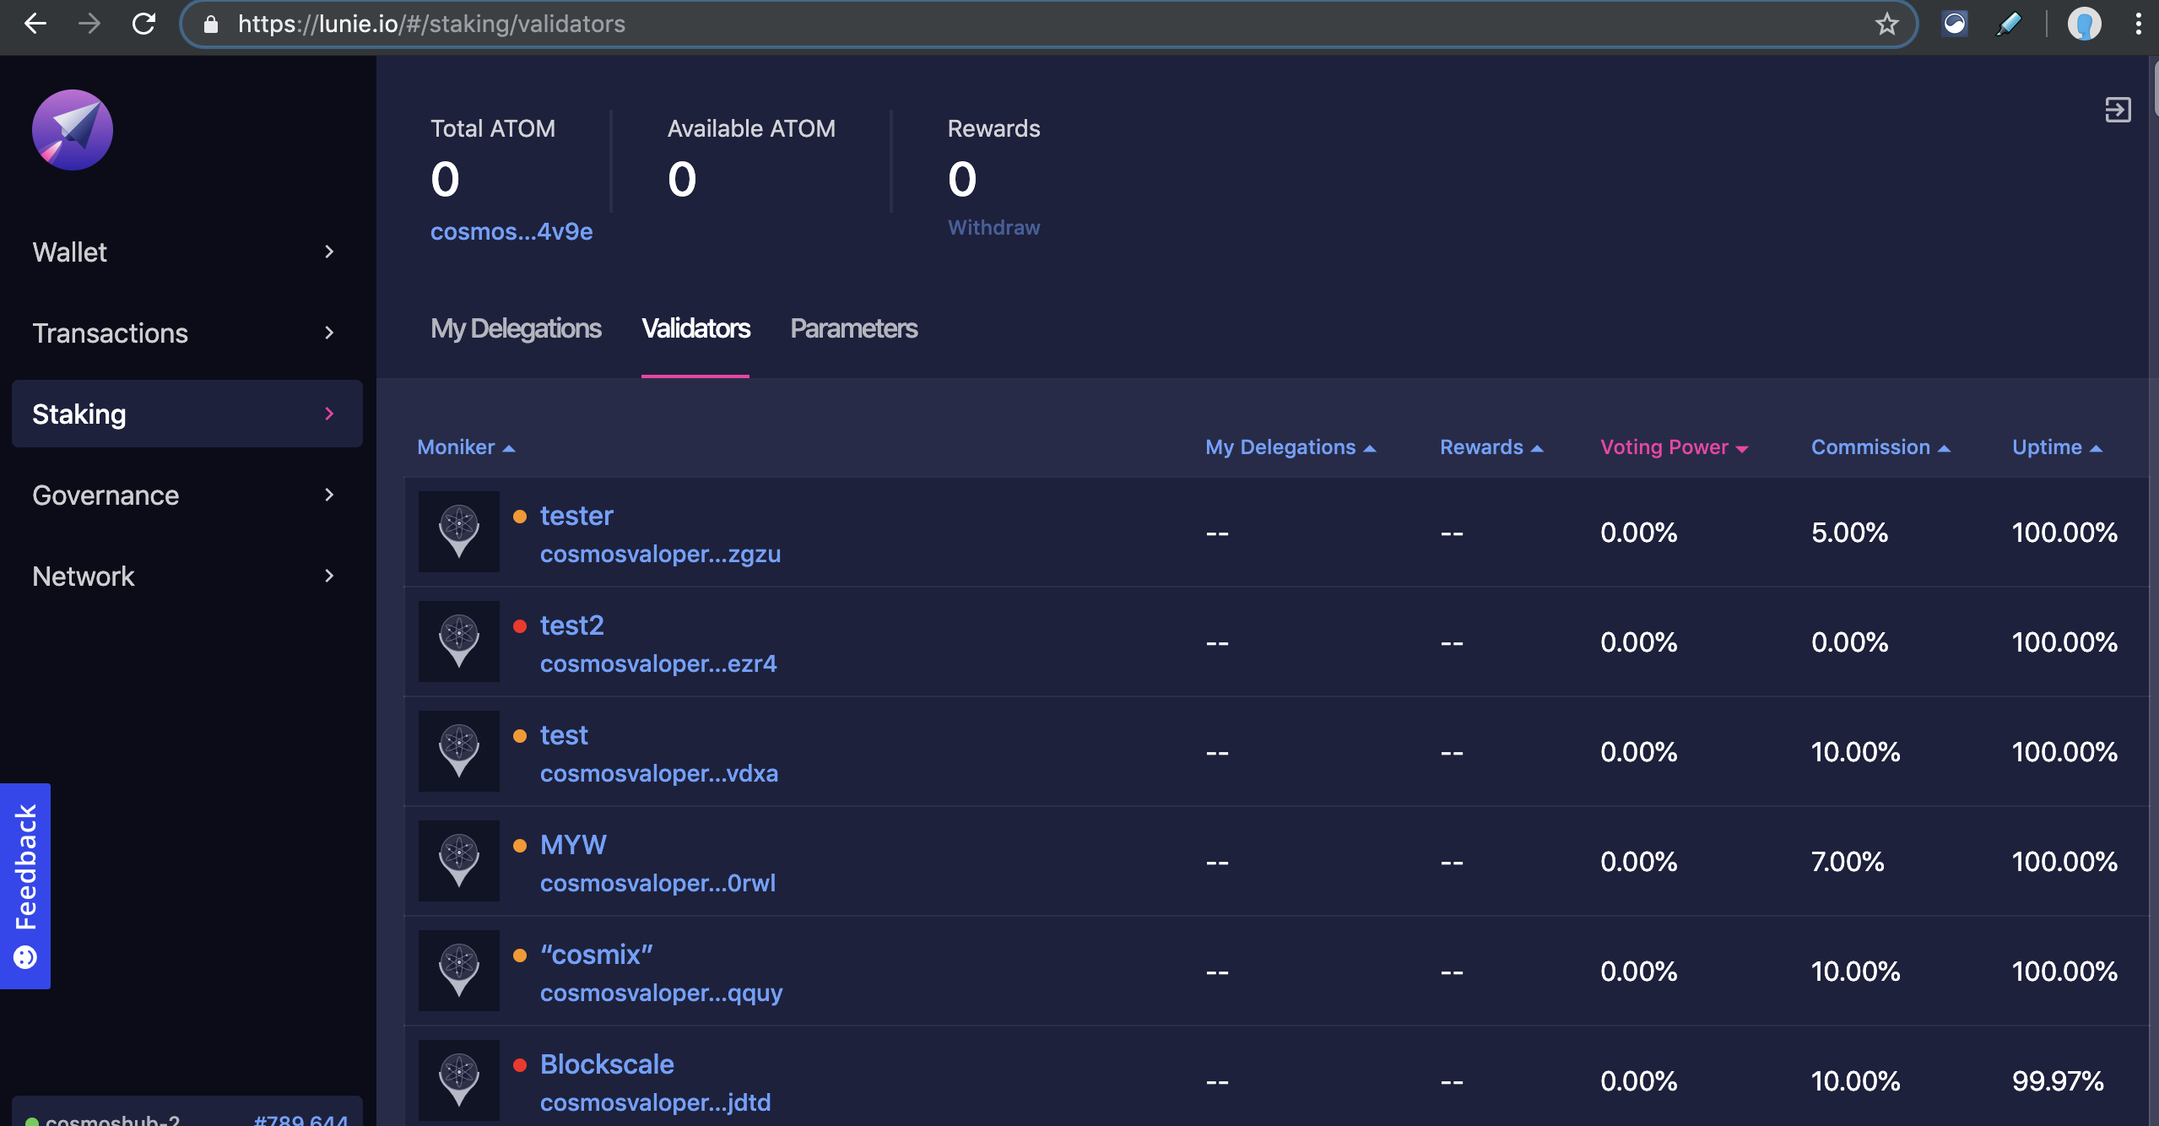Open the browser three-dot menu
This screenshot has width=2159, height=1126.
pos(2138,24)
